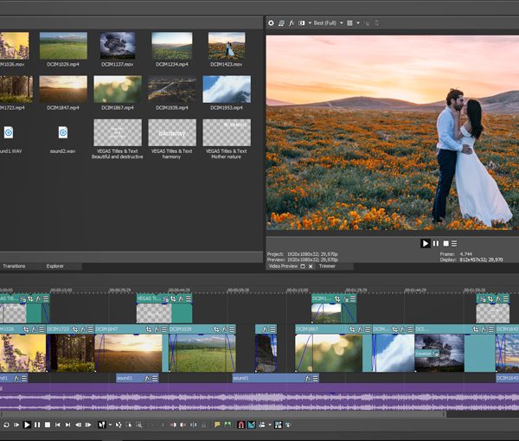Open Project Video Properties gear in preview toolbar

pos(271,23)
